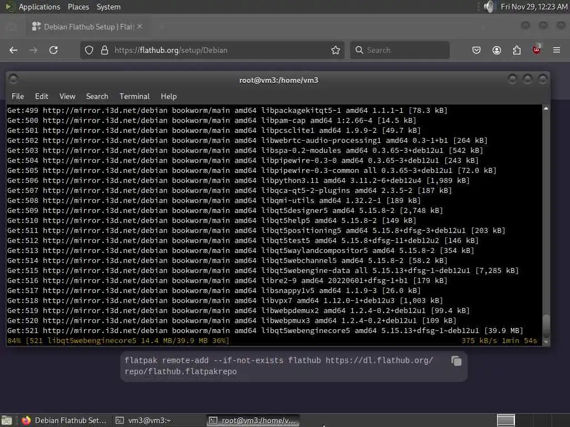Click terminal scrollbar up arrow
Viewport: 570px width, 427px height.
(x=546, y=108)
